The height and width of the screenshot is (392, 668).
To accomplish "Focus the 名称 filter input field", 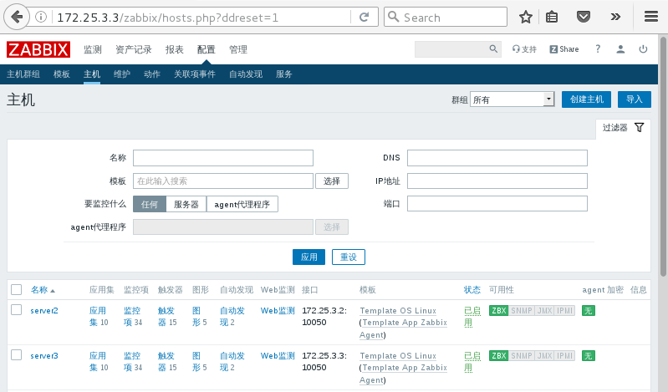I will [x=223, y=158].
